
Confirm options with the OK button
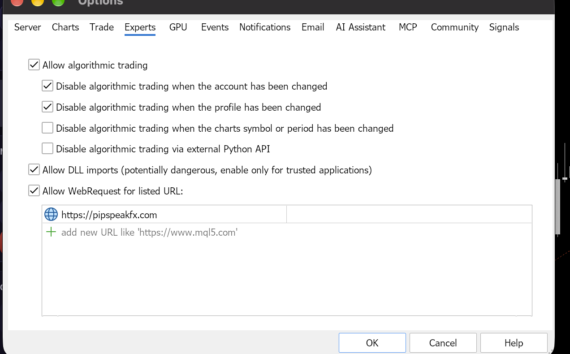coord(372,343)
